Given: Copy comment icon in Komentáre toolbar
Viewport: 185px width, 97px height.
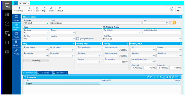Looking at the screenshot, I should click(151, 77).
